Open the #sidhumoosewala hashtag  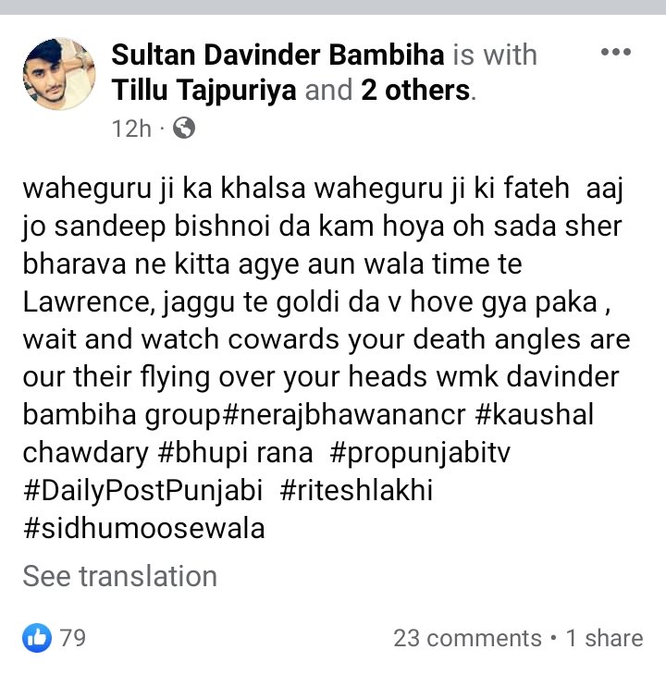[x=144, y=528]
